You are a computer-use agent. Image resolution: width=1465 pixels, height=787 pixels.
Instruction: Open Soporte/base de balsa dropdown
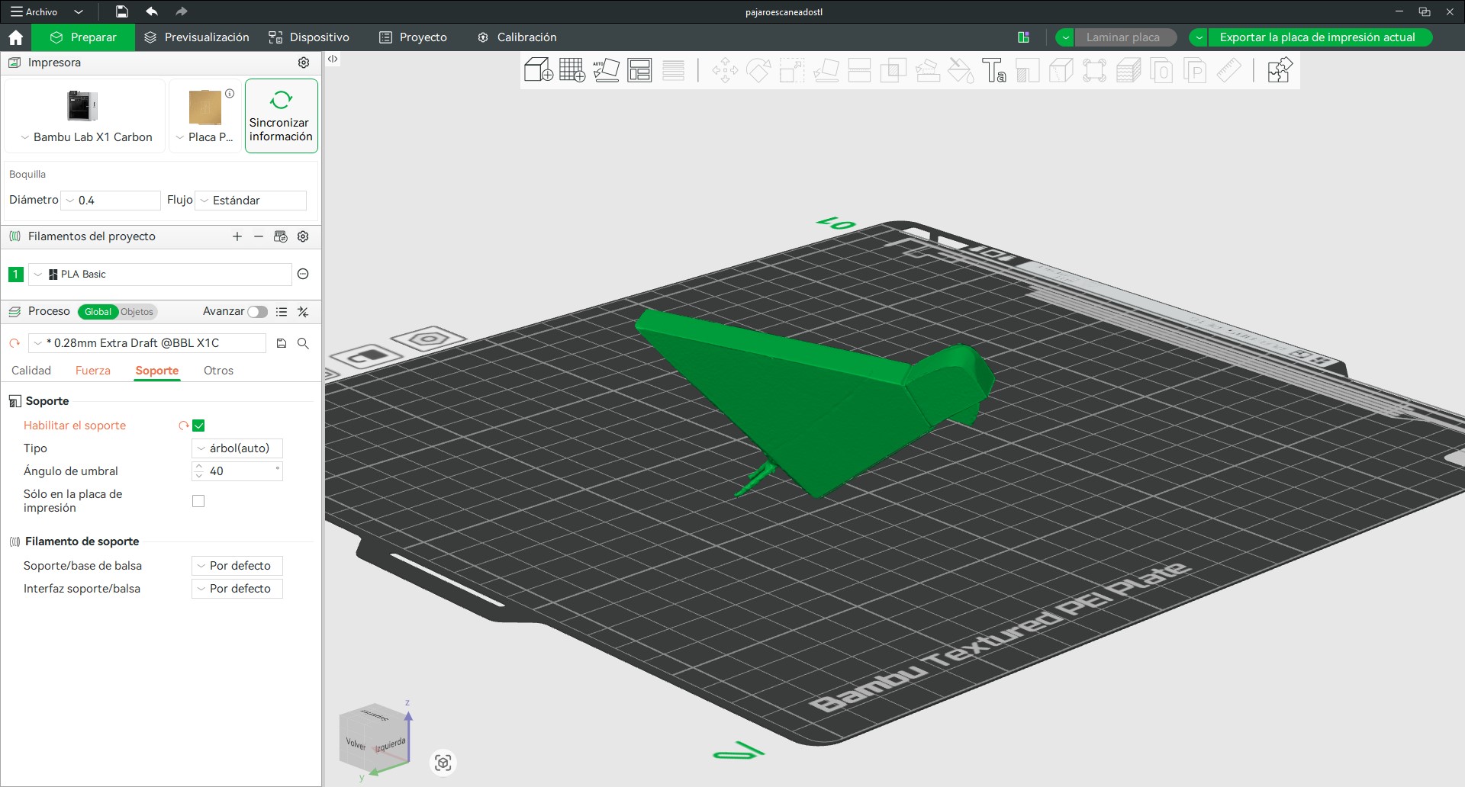click(237, 566)
